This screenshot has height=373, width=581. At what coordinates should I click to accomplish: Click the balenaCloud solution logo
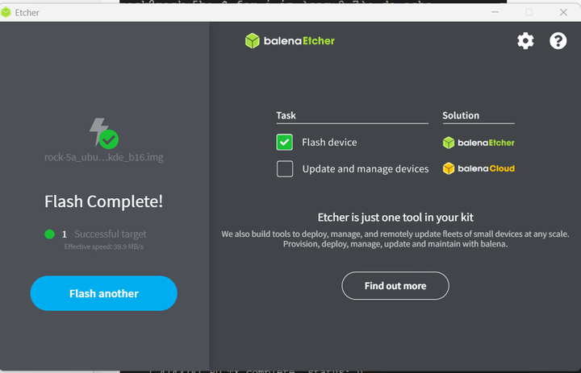479,168
